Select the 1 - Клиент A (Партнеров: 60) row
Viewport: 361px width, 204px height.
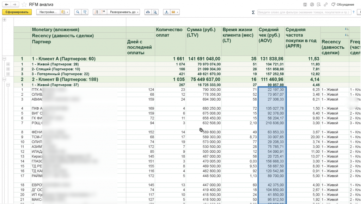pyautogui.click(x=79, y=59)
